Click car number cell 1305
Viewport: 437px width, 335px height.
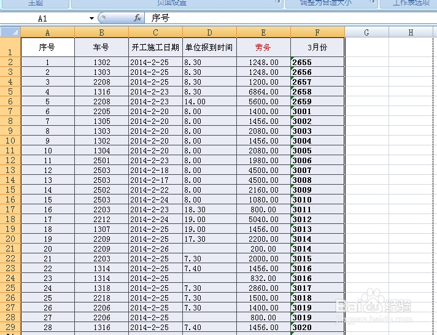click(x=101, y=121)
